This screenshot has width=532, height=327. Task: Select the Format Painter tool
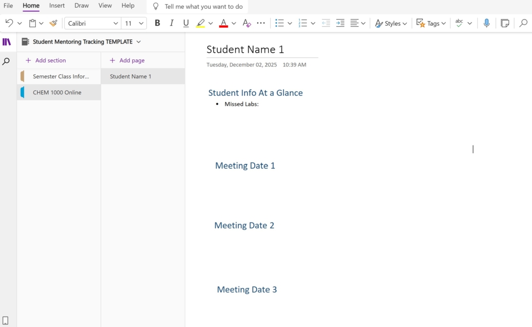tap(53, 23)
